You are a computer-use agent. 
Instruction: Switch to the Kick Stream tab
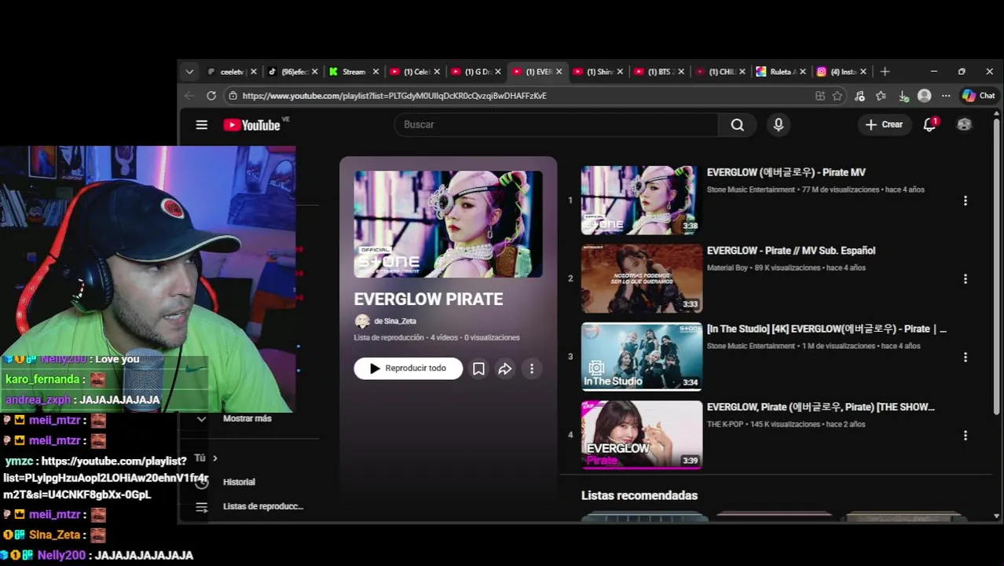pos(354,72)
